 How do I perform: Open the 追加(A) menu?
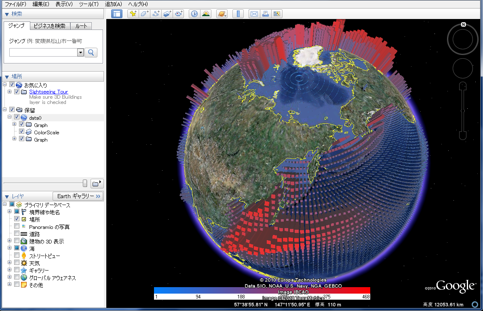pos(113,4)
